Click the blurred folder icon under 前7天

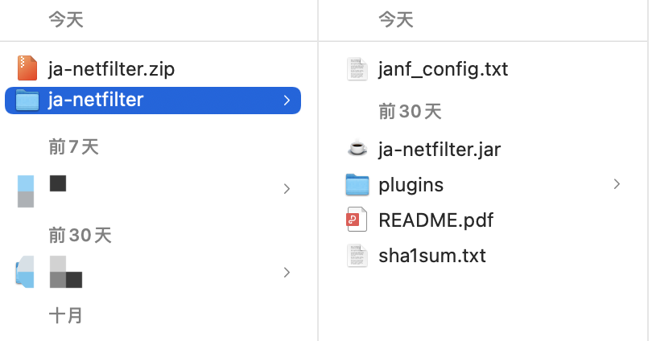tap(26, 191)
